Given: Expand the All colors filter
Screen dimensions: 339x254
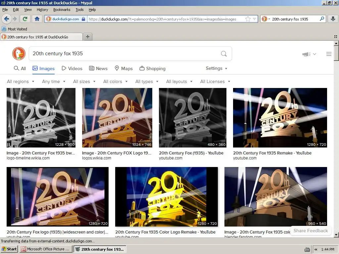Looking at the screenshot, I should [x=115, y=81].
